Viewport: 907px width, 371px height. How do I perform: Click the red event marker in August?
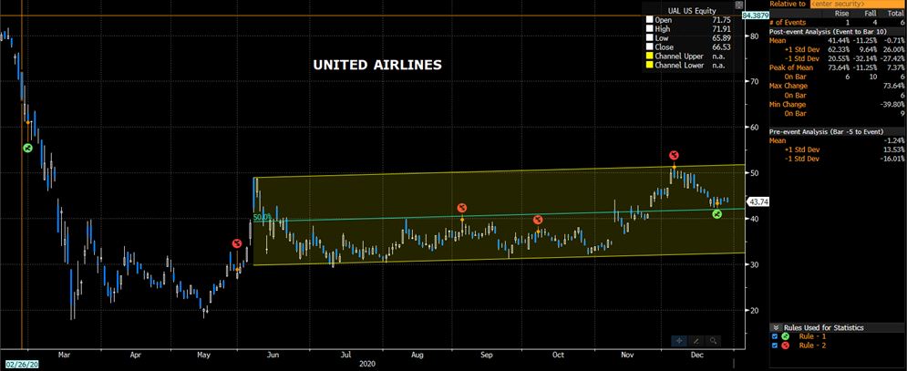point(461,208)
